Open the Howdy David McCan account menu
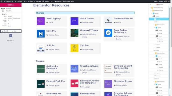172x96 pixels. [x=160, y=1]
